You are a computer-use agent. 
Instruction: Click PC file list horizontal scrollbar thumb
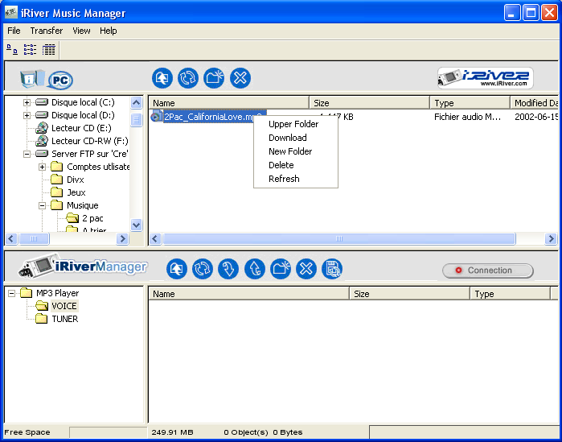pyautogui.click(x=339, y=238)
